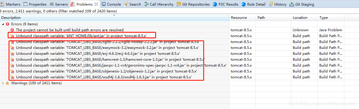359x109 pixels.
Task: Click the Git Staging tab icon
Action: click(x=292, y=4)
